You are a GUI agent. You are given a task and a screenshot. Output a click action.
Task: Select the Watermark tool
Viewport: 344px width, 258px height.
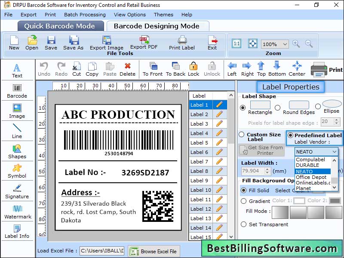click(17, 212)
